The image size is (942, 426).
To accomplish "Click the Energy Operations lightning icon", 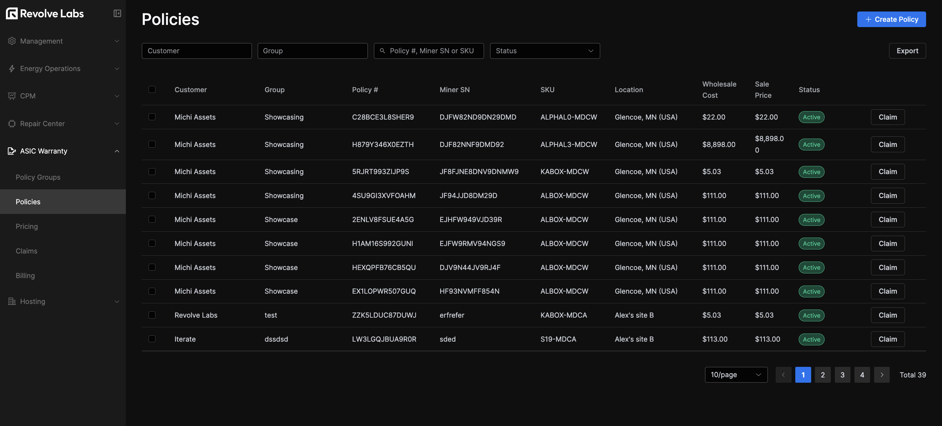I will coord(12,69).
